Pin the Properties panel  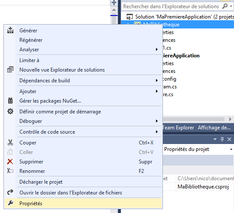point(222,139)
